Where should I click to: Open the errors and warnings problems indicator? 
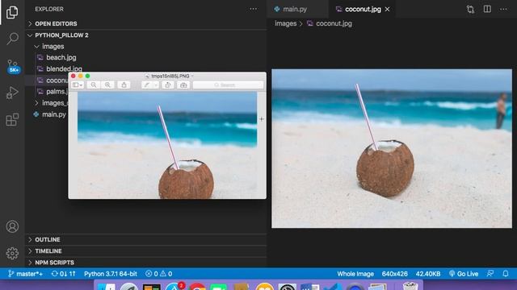[x=158, y=274]
